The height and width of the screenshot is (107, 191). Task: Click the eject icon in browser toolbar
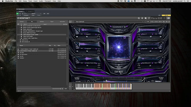coord(21,24)
